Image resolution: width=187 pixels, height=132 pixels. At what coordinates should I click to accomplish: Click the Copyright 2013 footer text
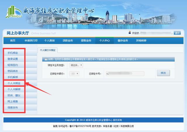click(93, 120)
